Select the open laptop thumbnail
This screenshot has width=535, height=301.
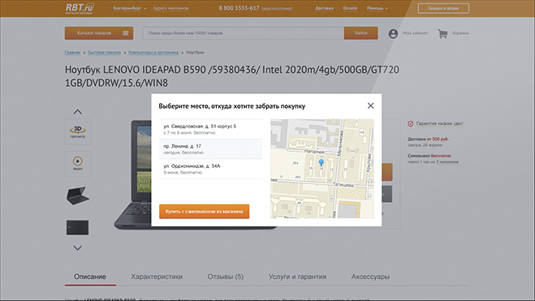coord(78,196)
